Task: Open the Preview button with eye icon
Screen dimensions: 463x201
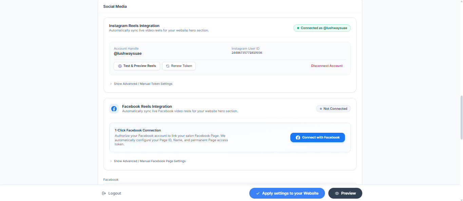Action: (345, 193)
